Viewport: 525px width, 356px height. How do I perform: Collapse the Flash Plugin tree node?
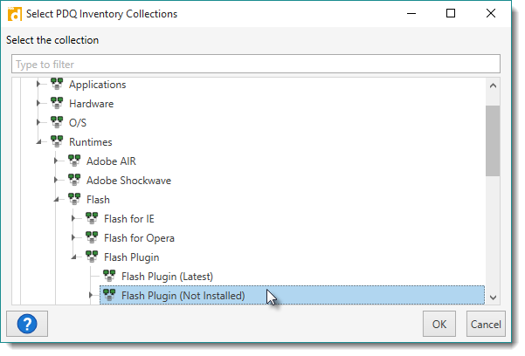[74, 257]
